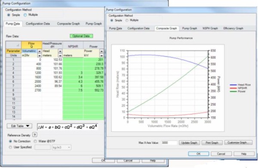Image resolution: width=258 pixels, height=168 pixels.
Task: Open Power parameter dropdown
Action: tap(101, 51)
